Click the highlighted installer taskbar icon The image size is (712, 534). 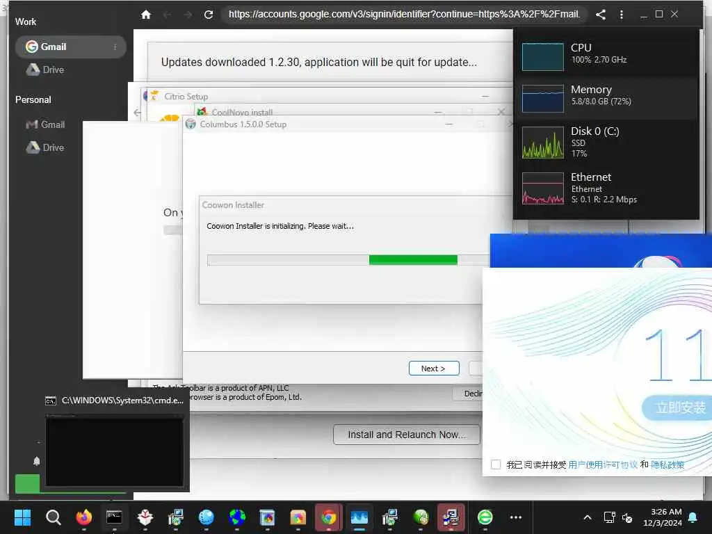coord(451,517)
